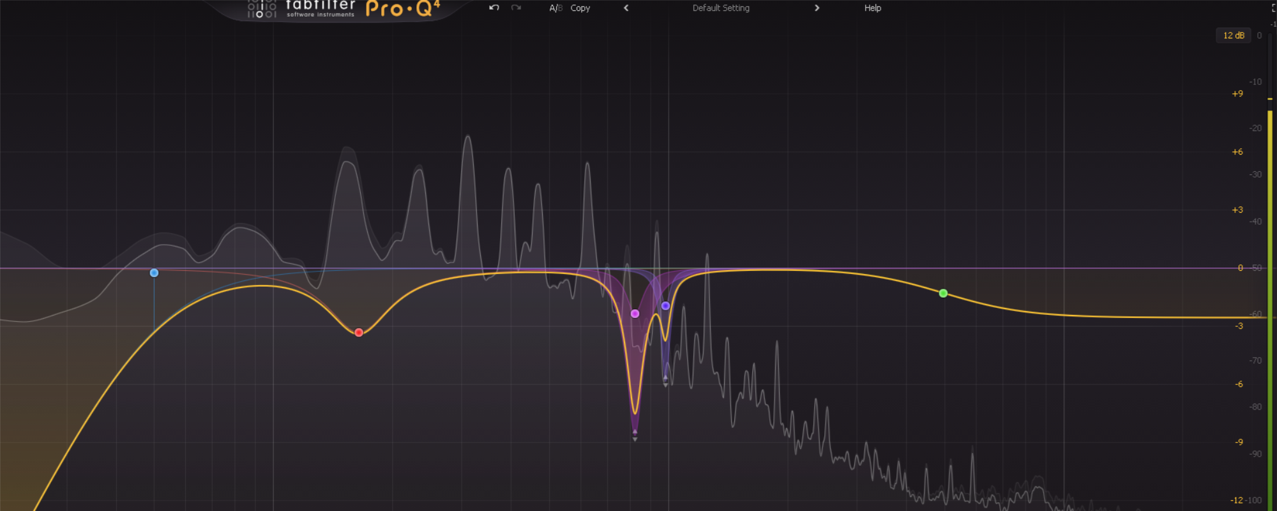
Task: Select the red EQ band node
Action: click(359, 332)
